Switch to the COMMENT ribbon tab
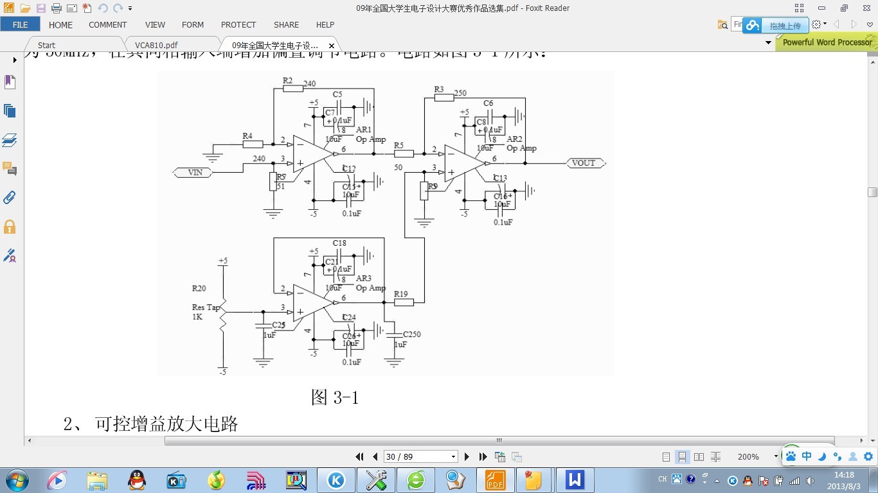 107,24
